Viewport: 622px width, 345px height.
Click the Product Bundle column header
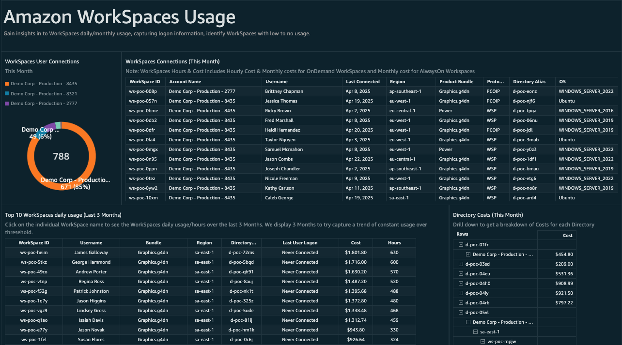click(456, 82)
